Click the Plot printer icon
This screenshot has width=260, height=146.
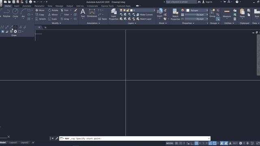coord(30,2)
